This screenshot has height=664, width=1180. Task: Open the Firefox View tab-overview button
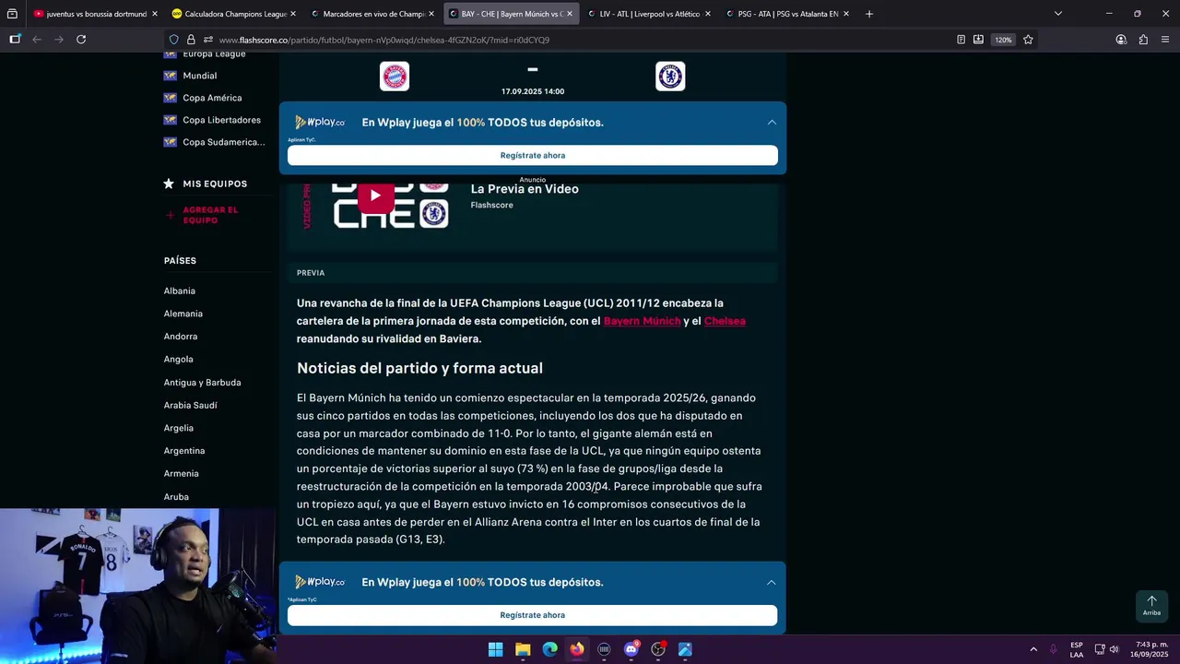coord(12,14)
